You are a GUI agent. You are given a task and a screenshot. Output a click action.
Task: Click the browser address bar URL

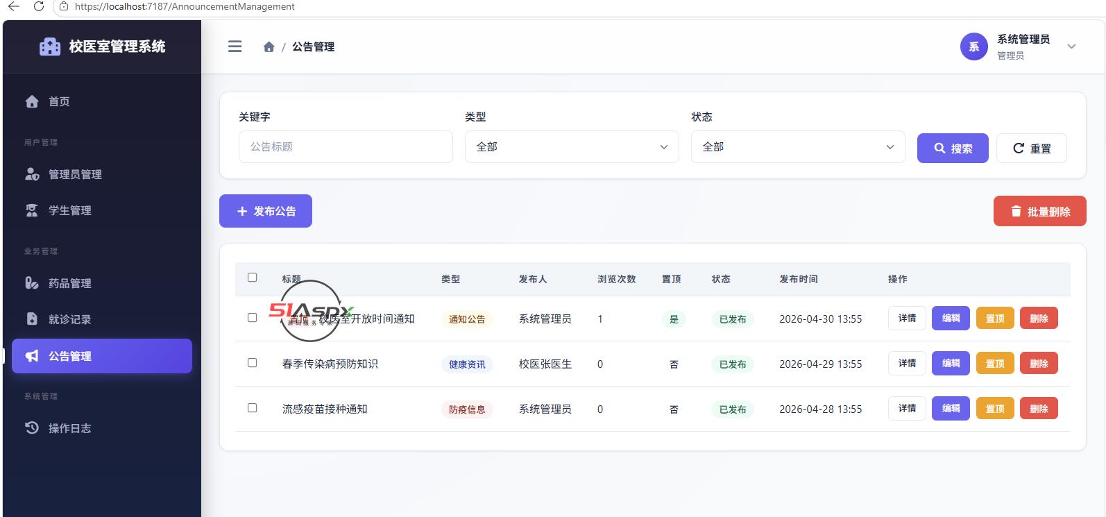[185, 6]
